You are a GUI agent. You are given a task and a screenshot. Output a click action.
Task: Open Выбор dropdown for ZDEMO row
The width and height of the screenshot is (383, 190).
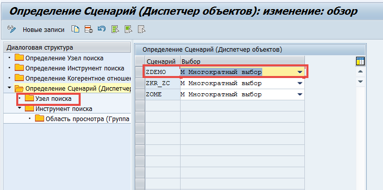pos(300,72)
